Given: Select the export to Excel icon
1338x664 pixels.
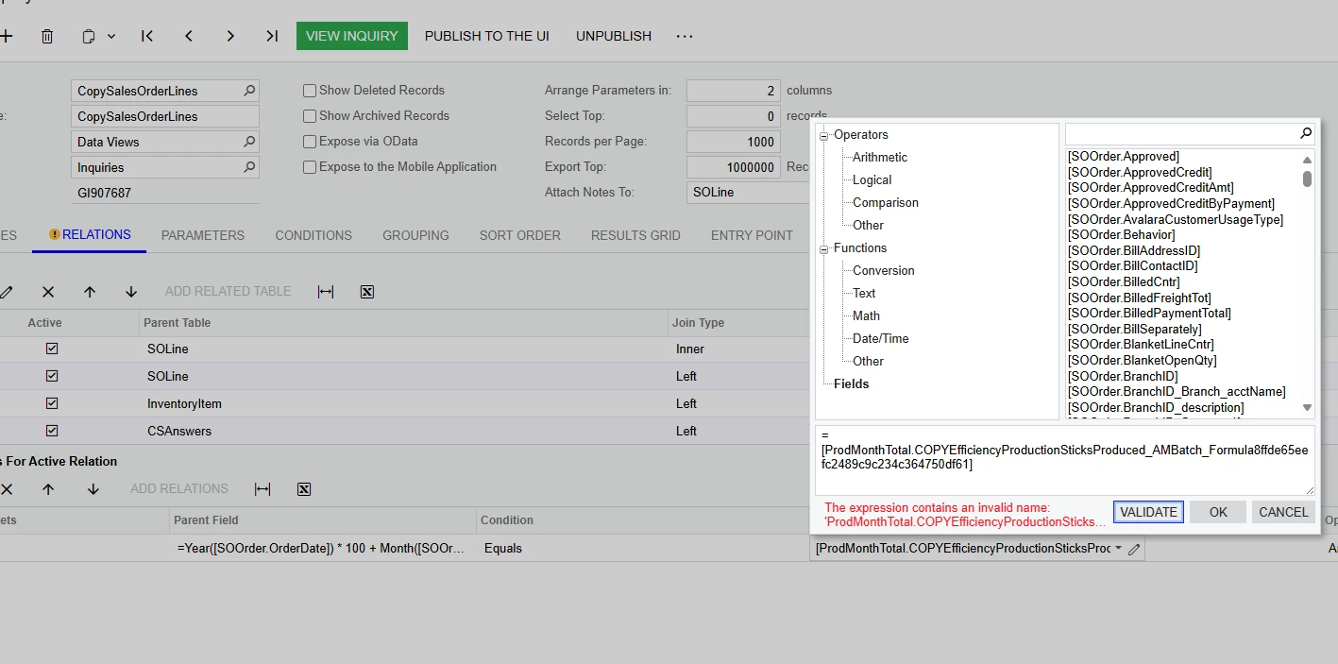Looking at the screenshot, I should [x=366, y=291].
